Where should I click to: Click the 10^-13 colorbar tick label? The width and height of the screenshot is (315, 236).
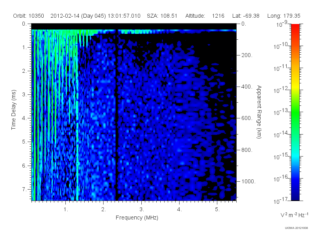280,112
